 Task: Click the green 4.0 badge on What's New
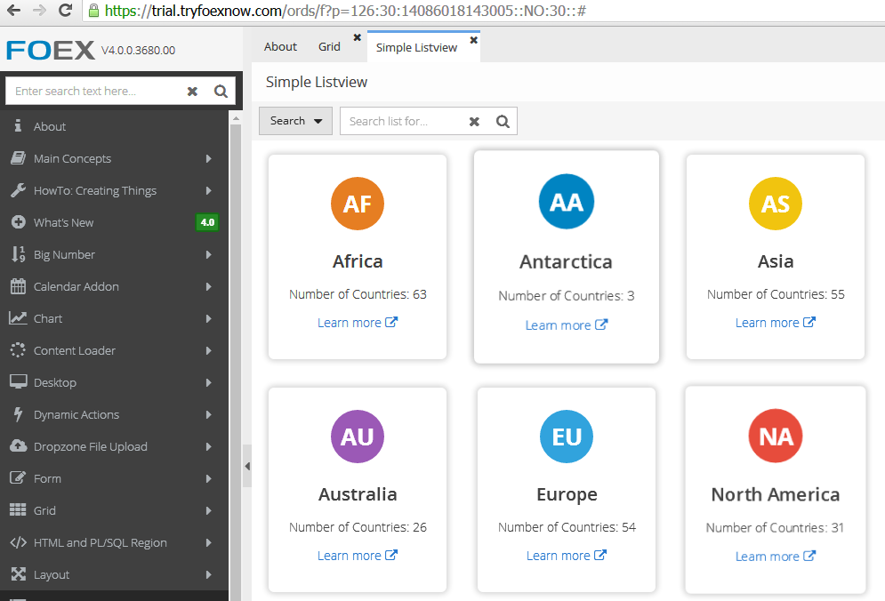click(207, 221)
